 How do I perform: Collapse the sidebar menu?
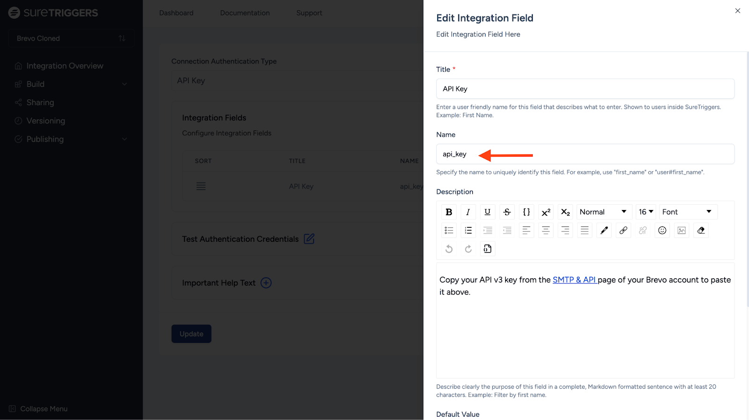(38, 409)
